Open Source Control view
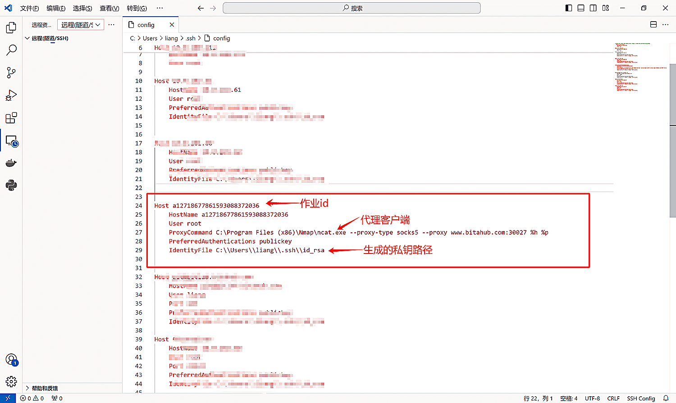The height and width of the screenshot is (403, 676). (x=11, y=72)
